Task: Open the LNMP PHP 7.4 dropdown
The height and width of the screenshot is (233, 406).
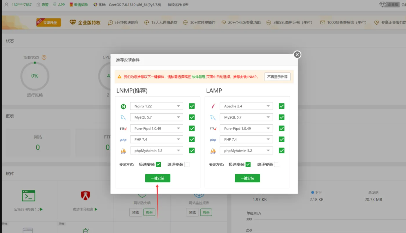Action: tap(157, 139)
